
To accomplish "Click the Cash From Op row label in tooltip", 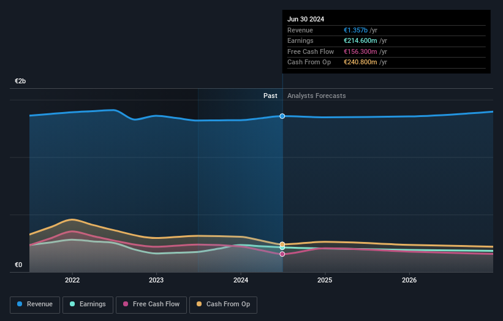I will pos(309,62).
